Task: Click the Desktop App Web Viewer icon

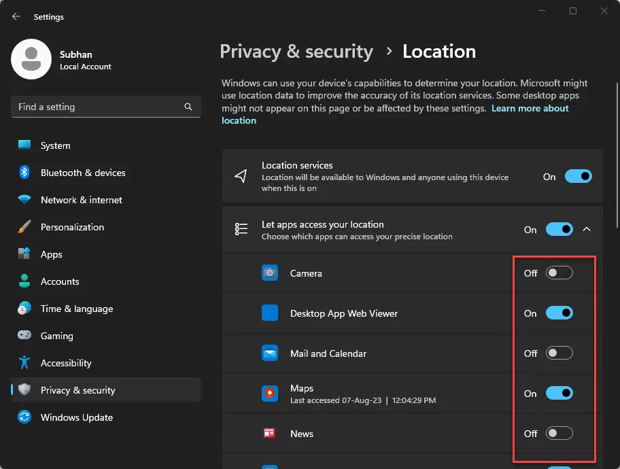Action: [x=270, y=313]
